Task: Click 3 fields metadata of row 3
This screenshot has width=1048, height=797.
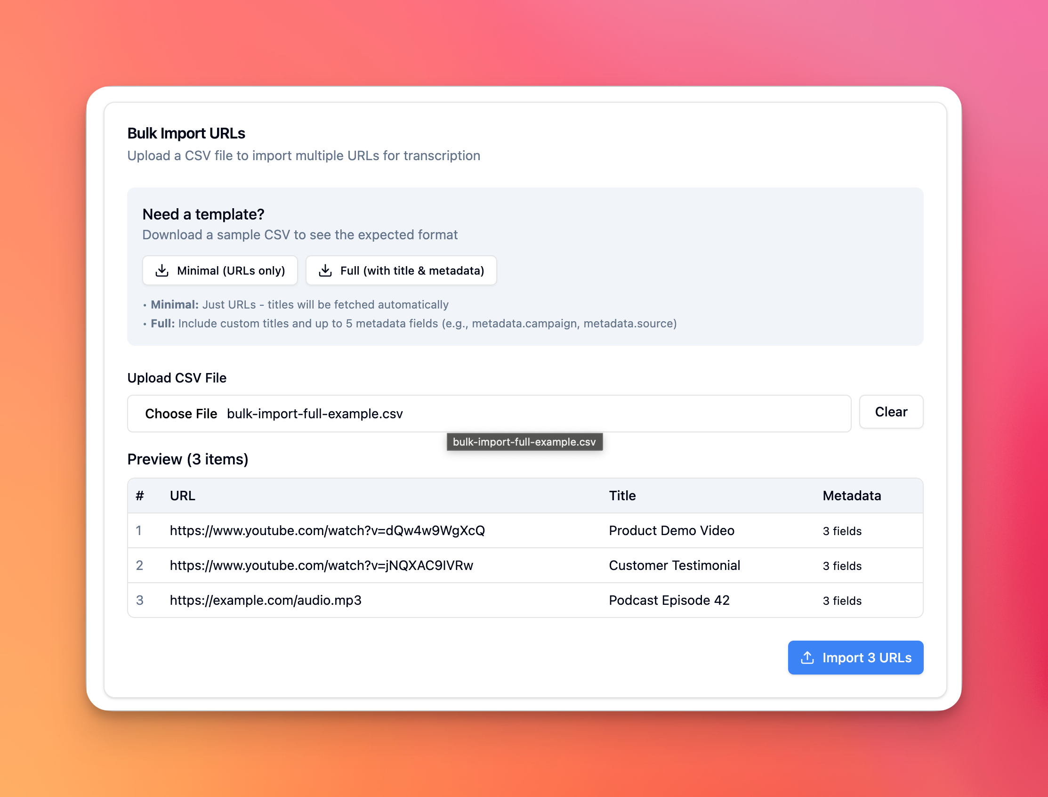Action: pos(842,601)
